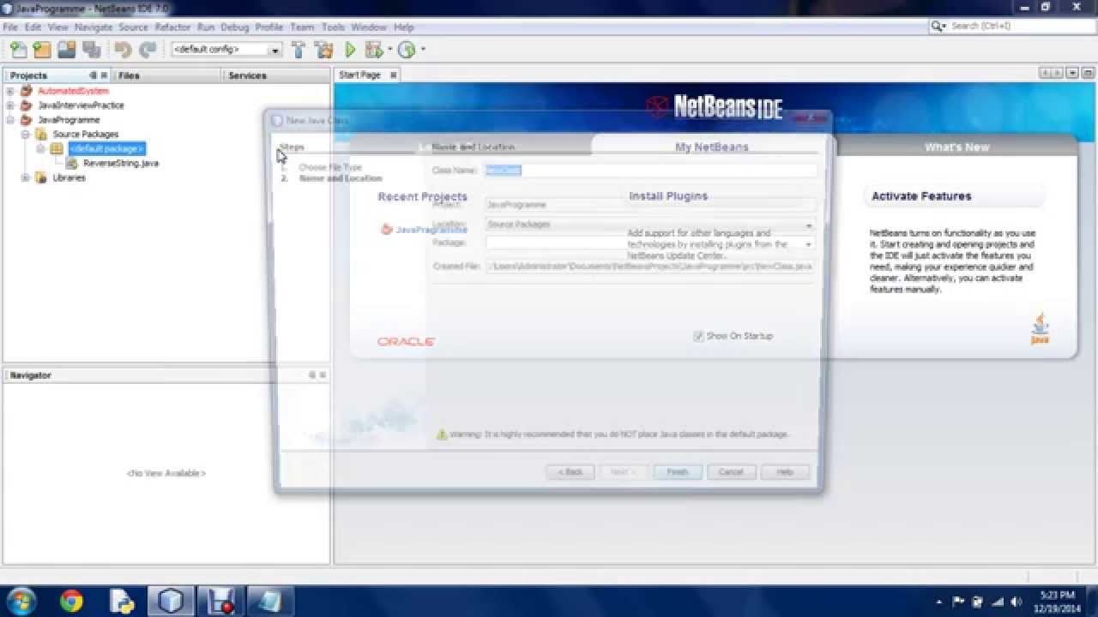Open the Refactor menu

coord(172,27)
